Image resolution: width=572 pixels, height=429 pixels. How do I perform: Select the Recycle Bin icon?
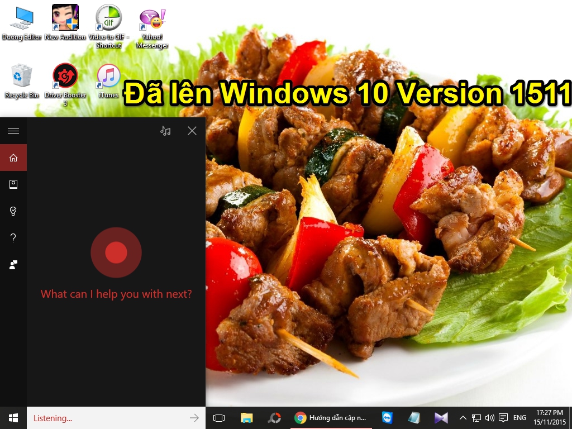coord(22,81)
